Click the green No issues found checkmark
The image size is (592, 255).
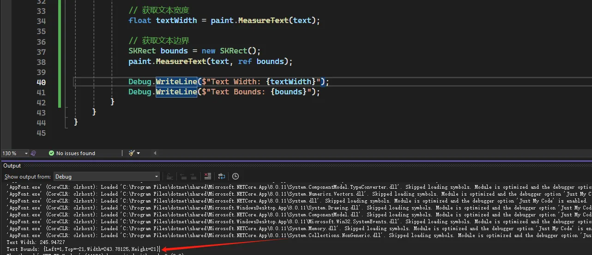click(x=51, y=153)
